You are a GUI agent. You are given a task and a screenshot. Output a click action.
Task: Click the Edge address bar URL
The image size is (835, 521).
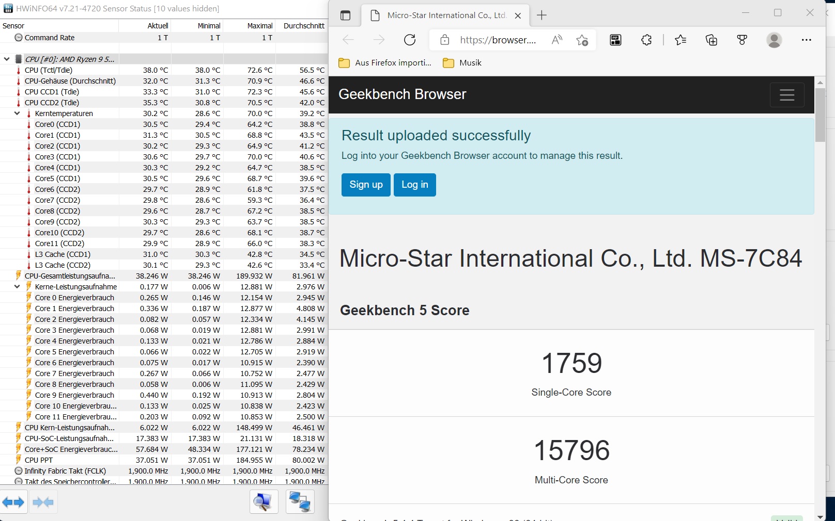click(x=498, y=40)
